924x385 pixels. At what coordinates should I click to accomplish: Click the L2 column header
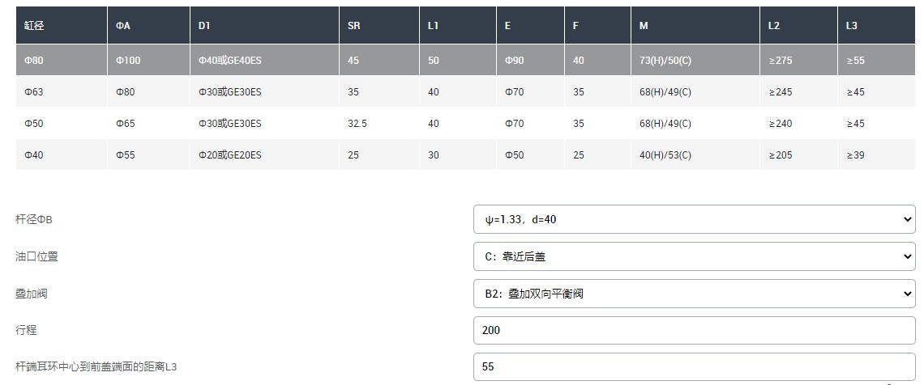[774, 25]
